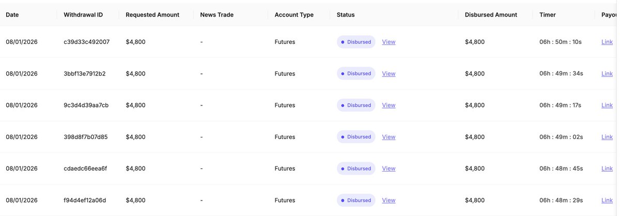Click the Status column header

(x=346, y=15)
